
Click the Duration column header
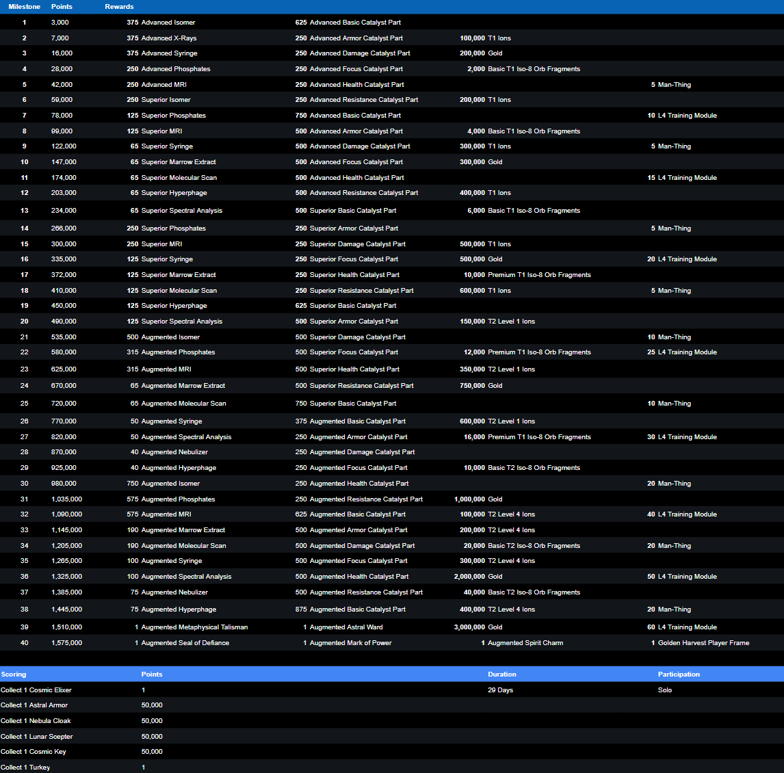(x=501, y=674)
